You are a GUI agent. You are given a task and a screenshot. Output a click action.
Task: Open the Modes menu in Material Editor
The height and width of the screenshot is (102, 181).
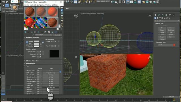coord(26,5)
